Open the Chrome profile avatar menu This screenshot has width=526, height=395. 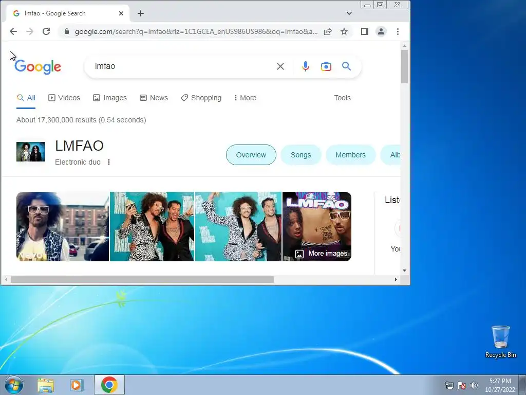click(x=381, y=31)
